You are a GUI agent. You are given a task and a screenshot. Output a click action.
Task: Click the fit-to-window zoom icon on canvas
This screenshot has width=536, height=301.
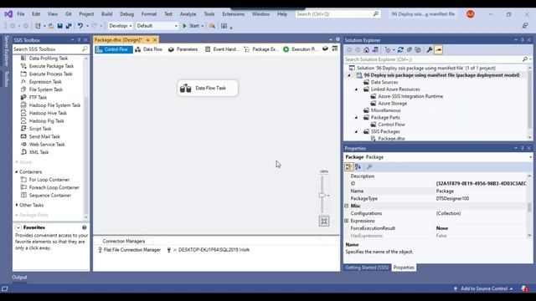click(x=324, y=221)
